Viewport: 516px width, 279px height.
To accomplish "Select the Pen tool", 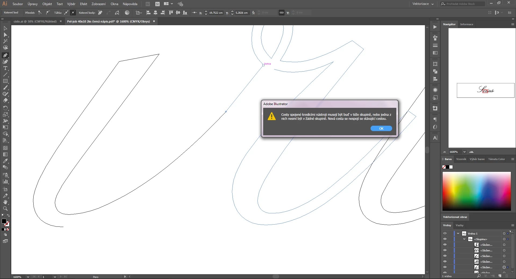I will point(5,55).
